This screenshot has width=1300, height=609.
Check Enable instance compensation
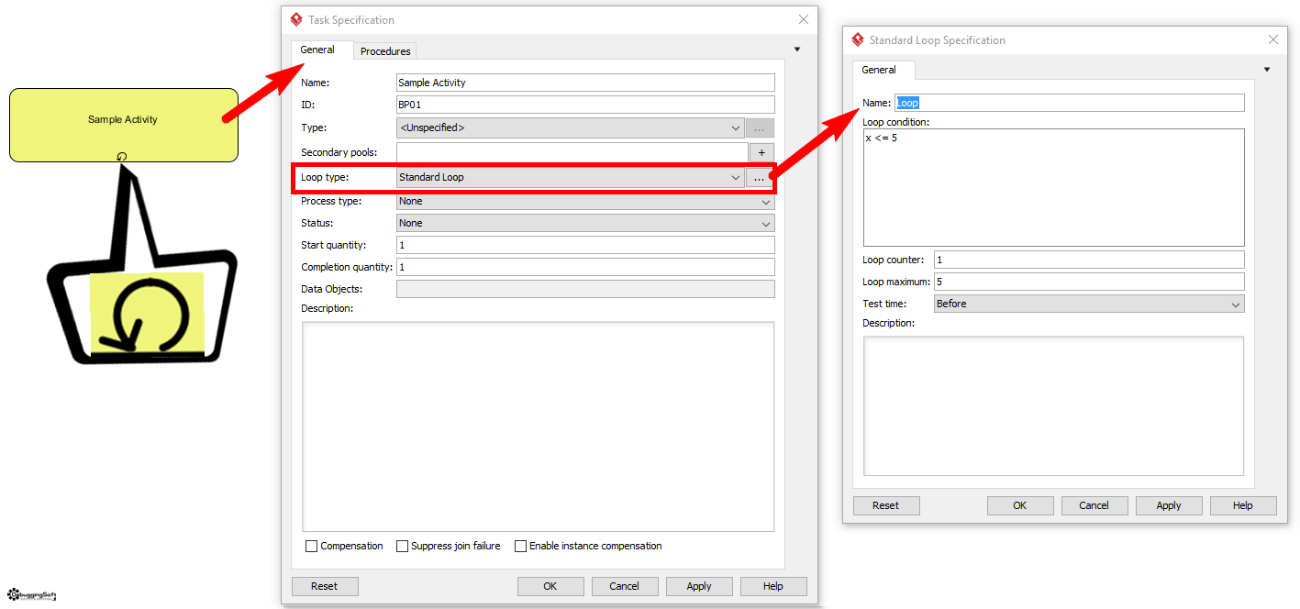[520, 546]
